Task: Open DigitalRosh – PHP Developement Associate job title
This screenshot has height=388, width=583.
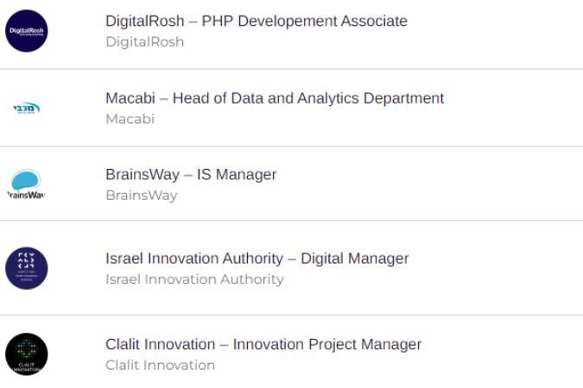Action: pos(257,22)
